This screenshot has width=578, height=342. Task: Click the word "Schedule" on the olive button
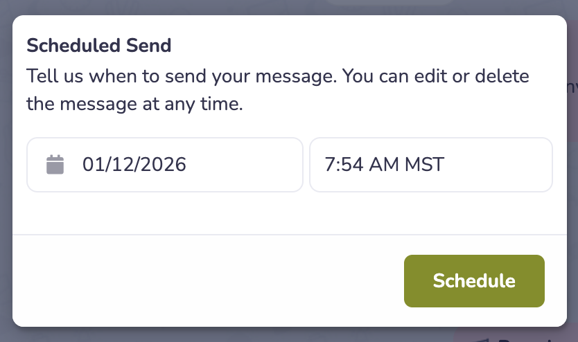474,280
